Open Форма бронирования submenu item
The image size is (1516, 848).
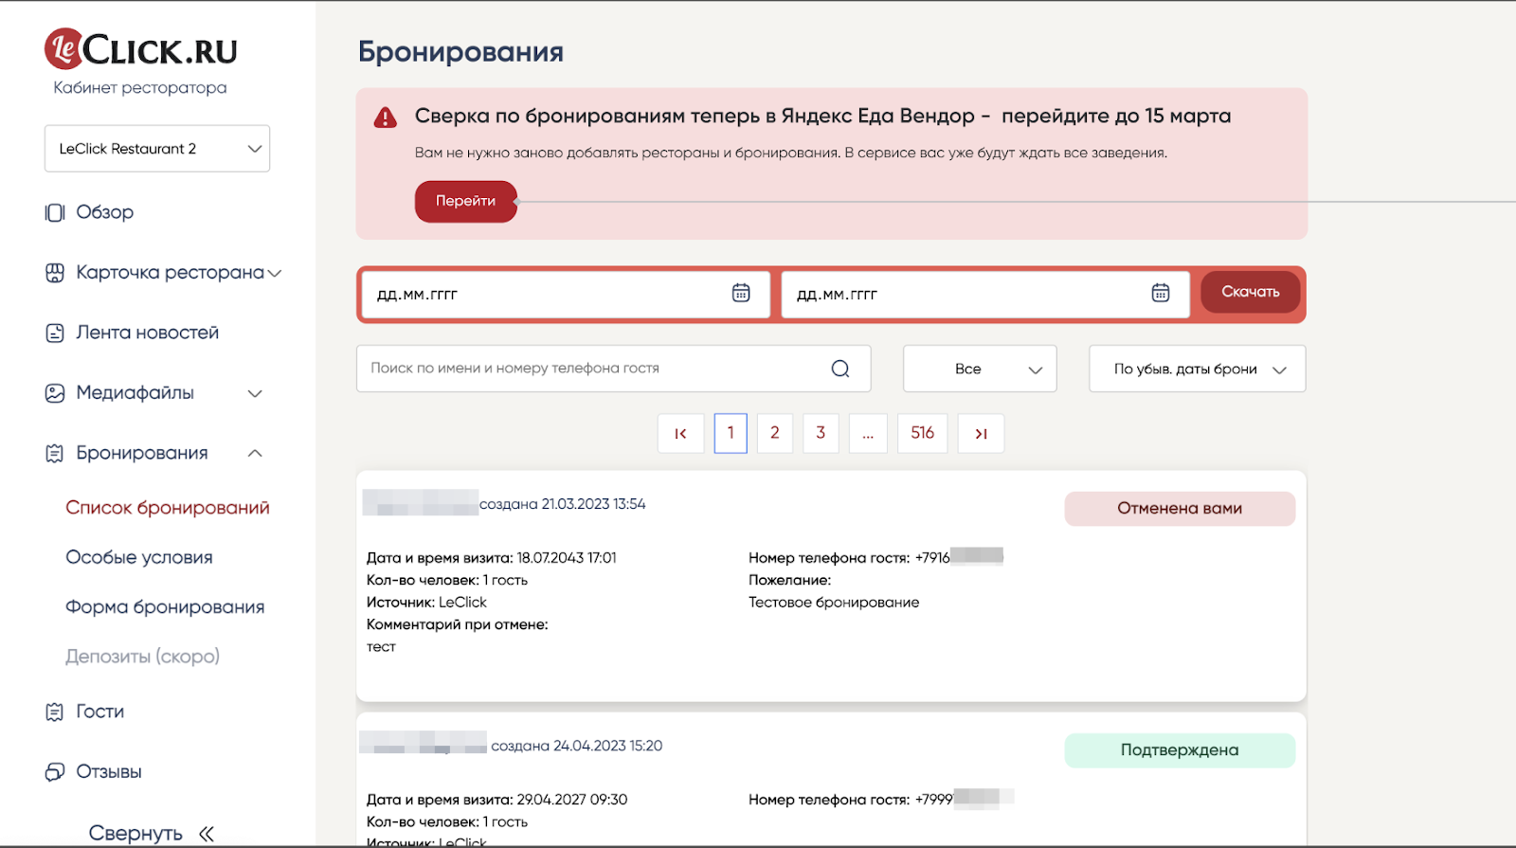tap(165, 607)
